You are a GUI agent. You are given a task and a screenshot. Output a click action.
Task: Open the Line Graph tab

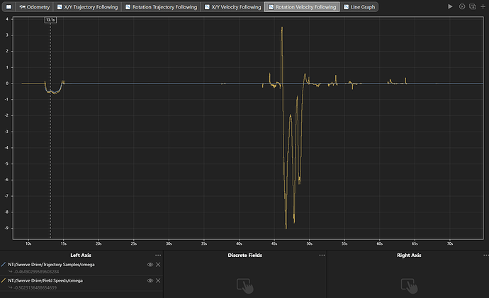tap(359, 7)
